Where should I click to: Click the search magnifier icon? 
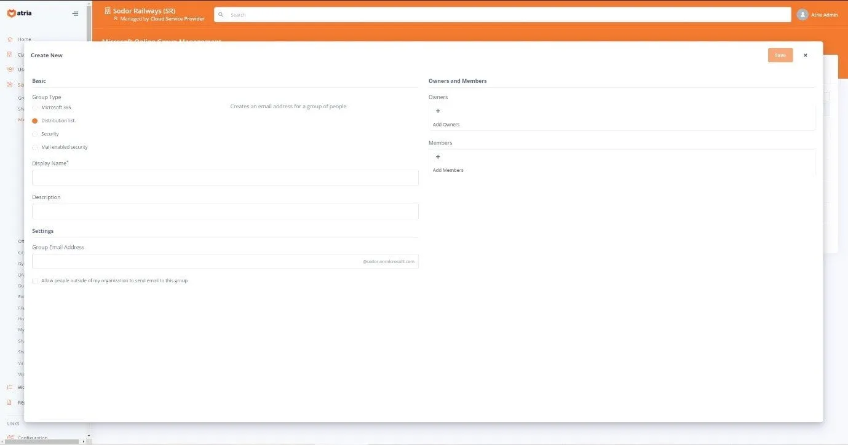pos(221,15)
